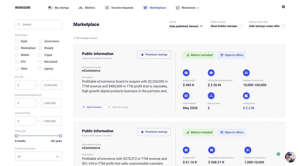Enable the SaaS startup type checkbox

(x=17, y=41)
